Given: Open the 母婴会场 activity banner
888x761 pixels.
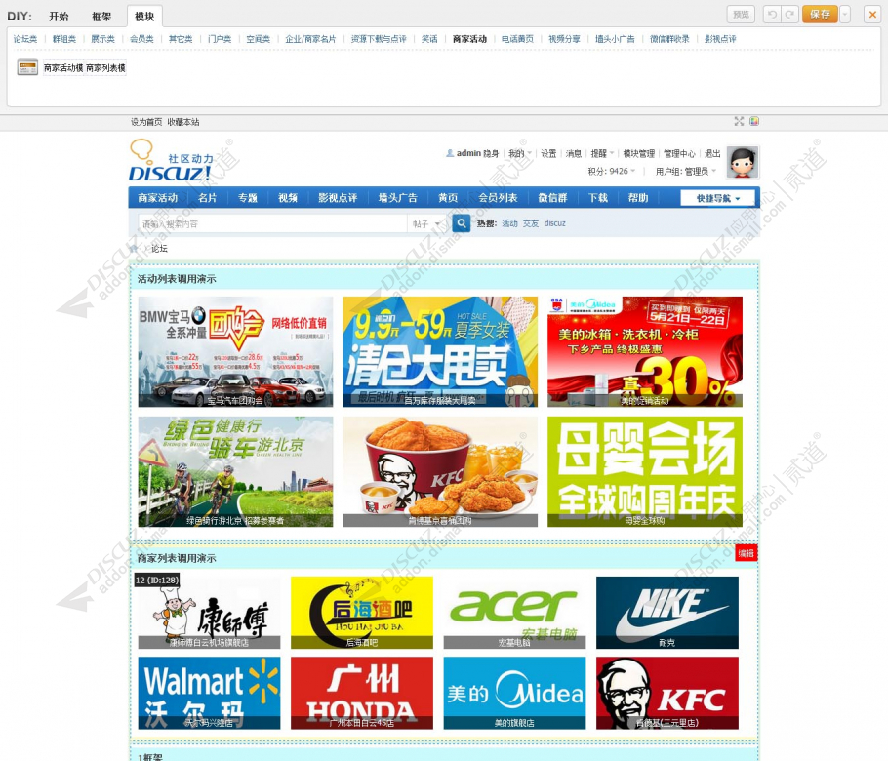Looking at the screenshot, I should pyautogui.click(x=644, y=471).
